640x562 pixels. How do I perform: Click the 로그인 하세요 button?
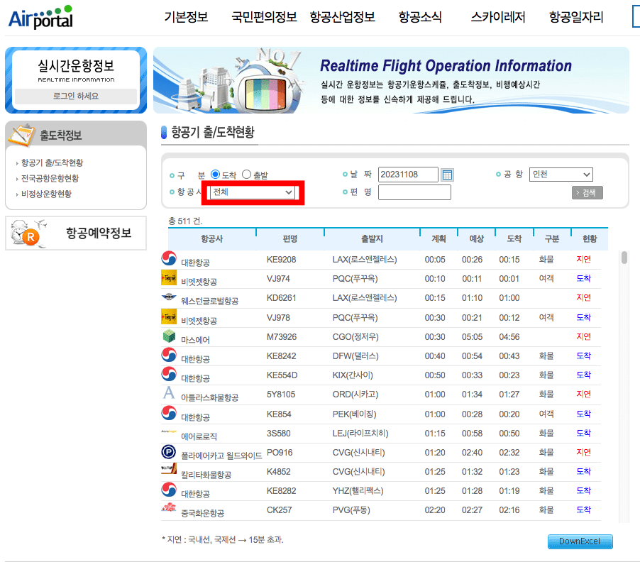[x=75, y=97]
